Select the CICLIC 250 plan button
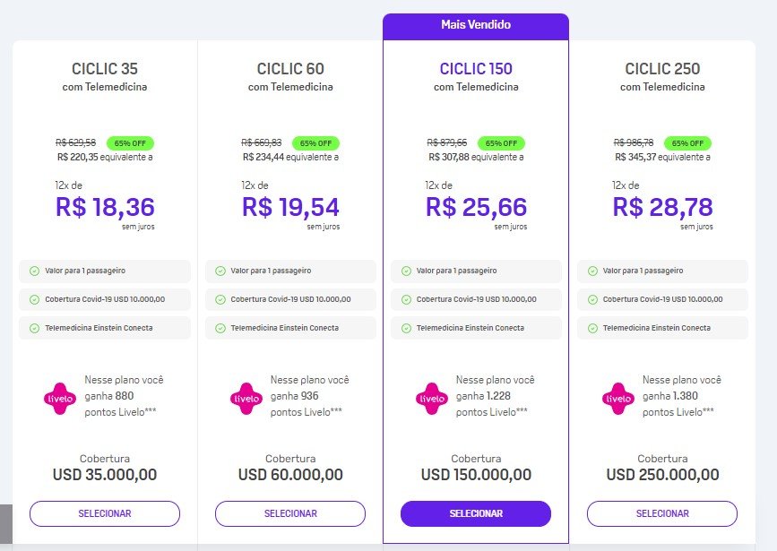 pos(662,513)
